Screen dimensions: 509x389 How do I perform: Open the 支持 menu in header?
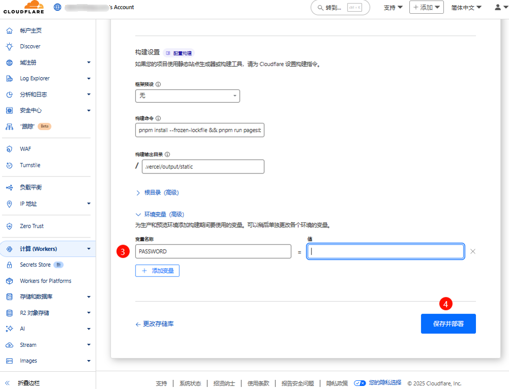(393, 8)
